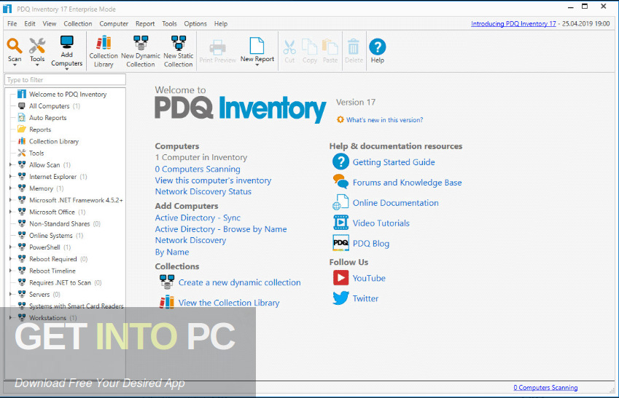Click the Copy toolbar icon

(309, 47)
